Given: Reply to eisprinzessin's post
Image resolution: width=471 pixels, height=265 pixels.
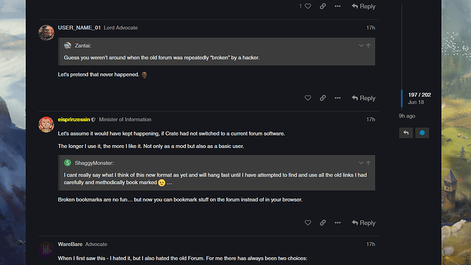Looking at the screenshot, I should tap(363, 223).
